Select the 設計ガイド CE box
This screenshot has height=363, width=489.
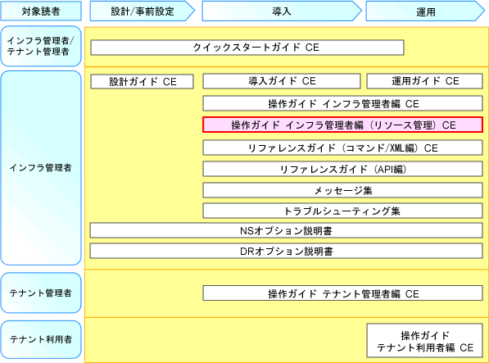pos(143,81)
